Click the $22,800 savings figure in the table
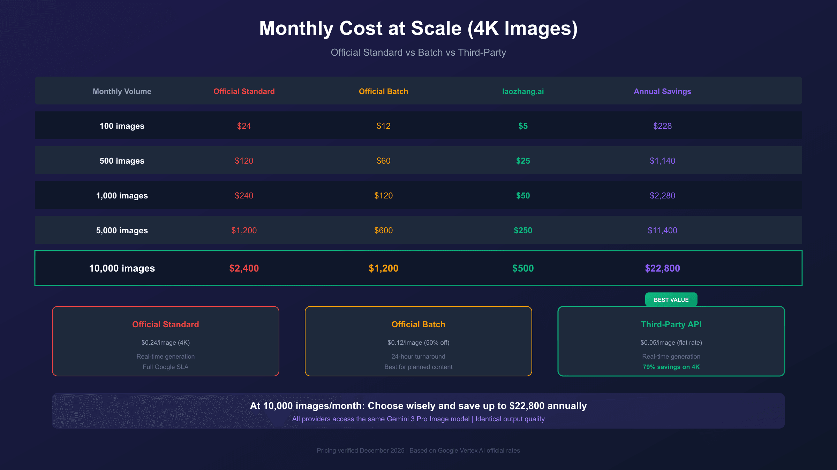 (x=662, y=268)
